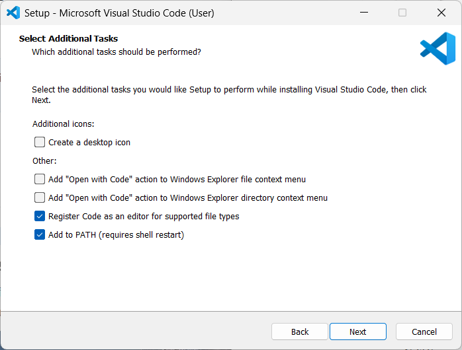
Task: Click the disabled maximize button
Action: 402,13
